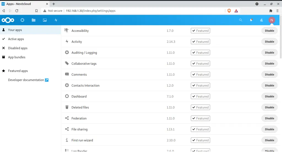Select the Apps - Nextcloud browser tab

[x=25, y=4]
